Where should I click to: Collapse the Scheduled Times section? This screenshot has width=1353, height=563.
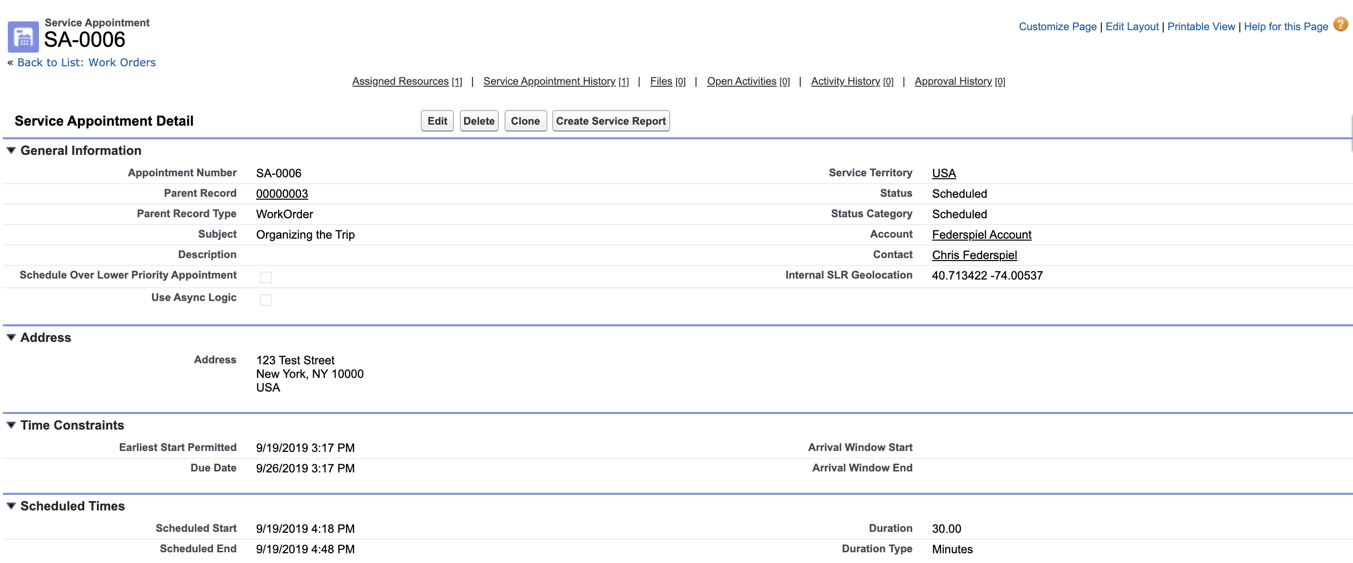pos(11,506)
